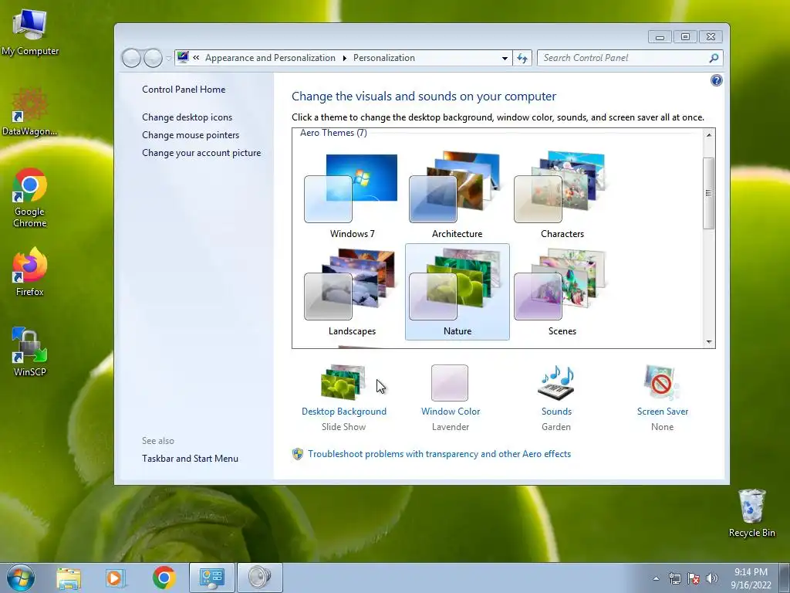790x593 pixels.
Task: Click the Aero troubleshoot shield icon
Action: point(298,454)
